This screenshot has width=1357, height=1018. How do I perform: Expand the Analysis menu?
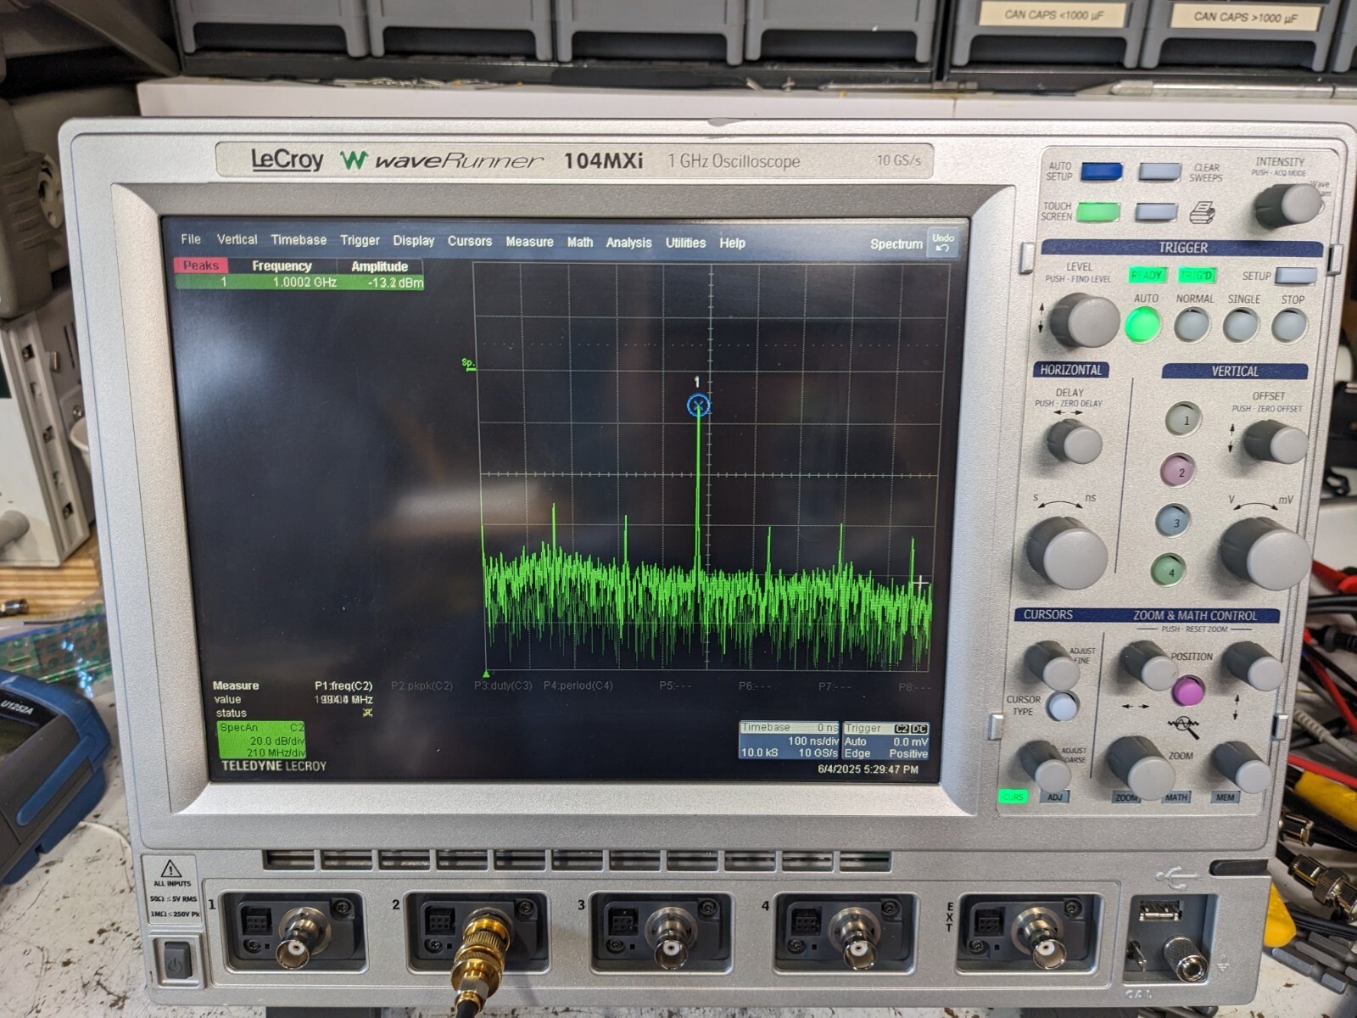(628, 243)
